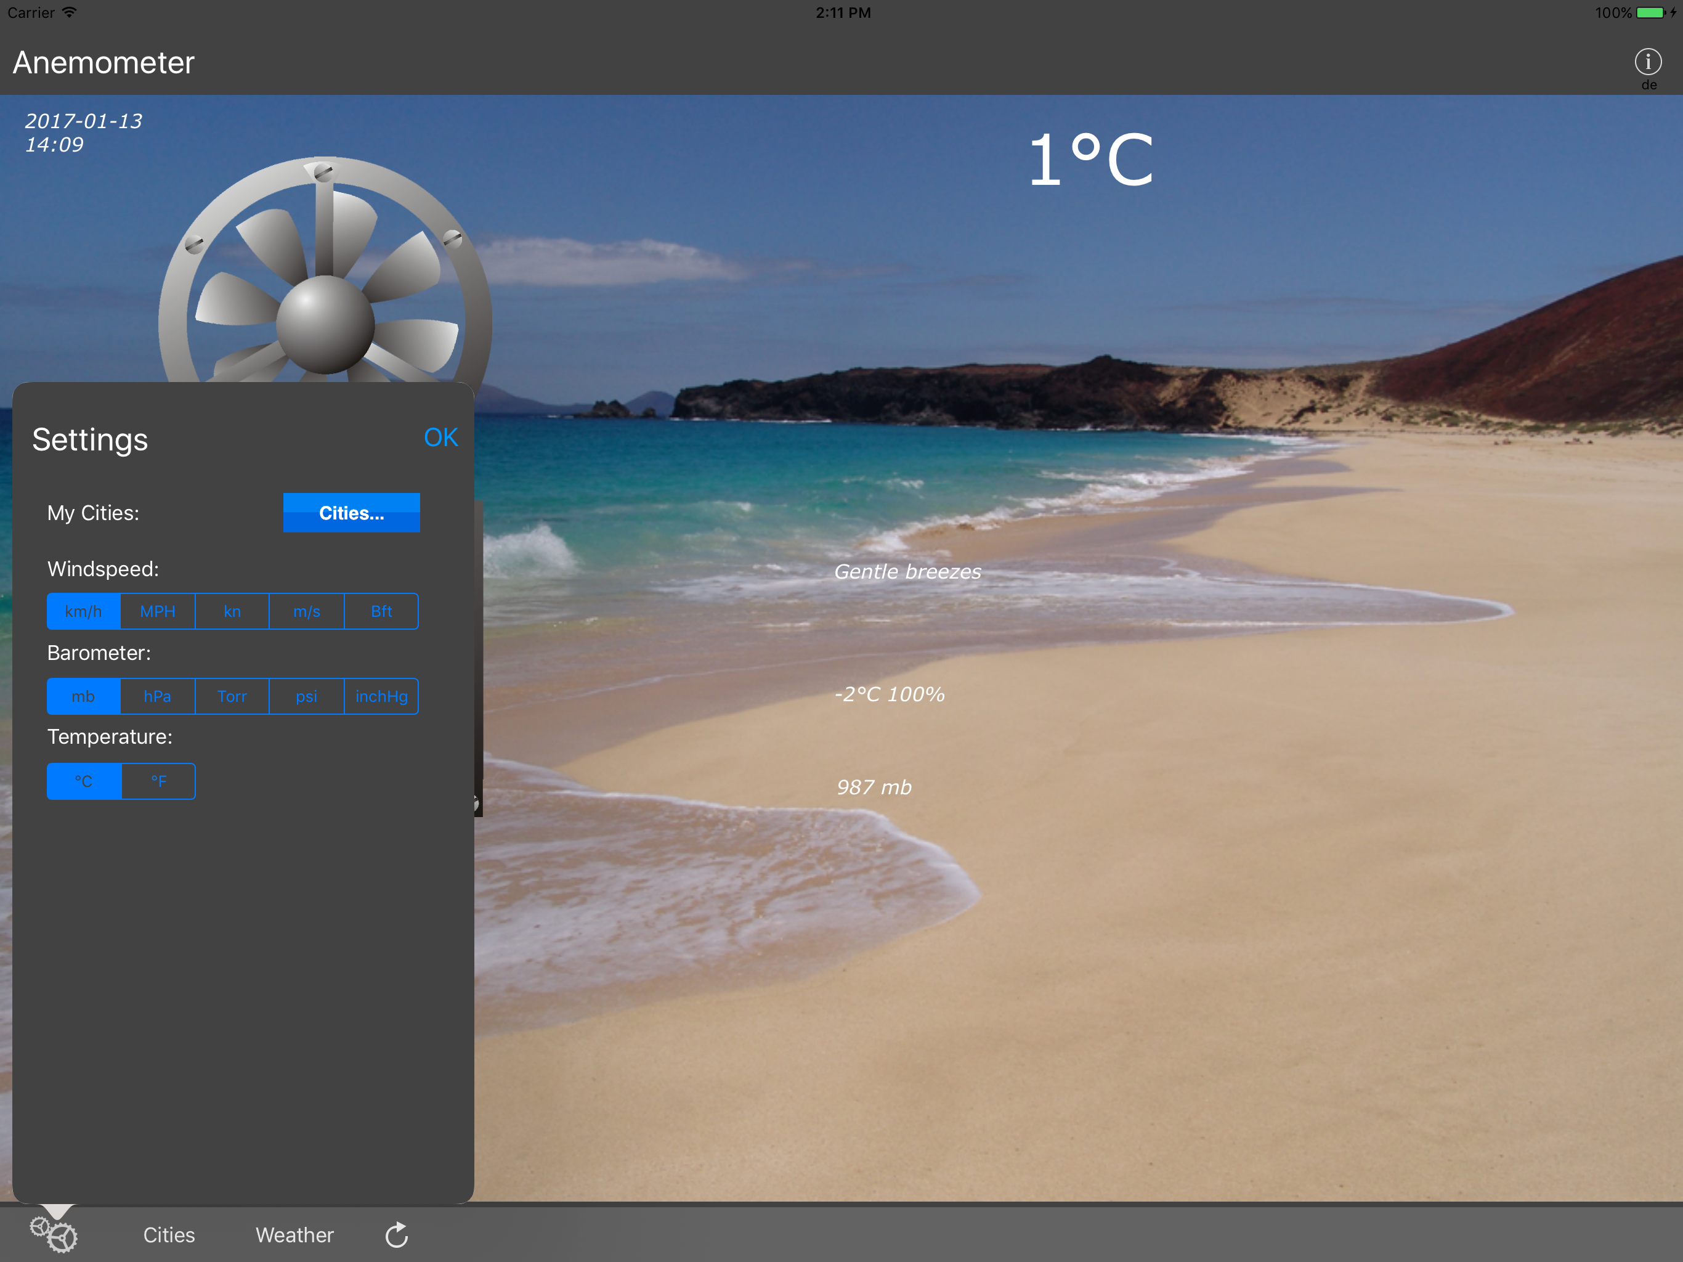Choose m/s for windspeed

coord(307,611)
